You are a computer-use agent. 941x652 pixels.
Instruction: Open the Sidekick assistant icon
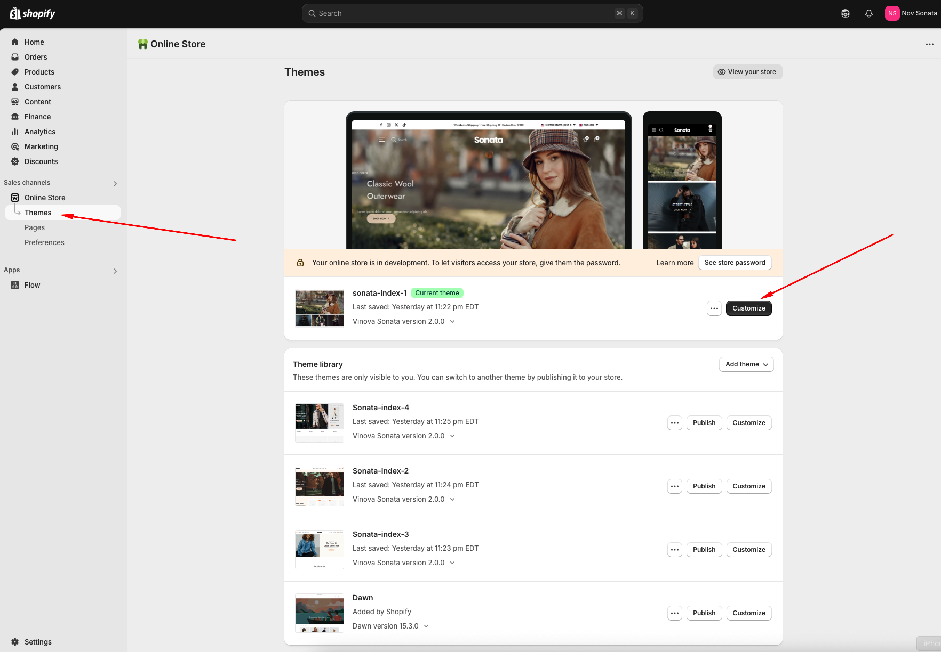pyautogui.click(x=845, y=13)
